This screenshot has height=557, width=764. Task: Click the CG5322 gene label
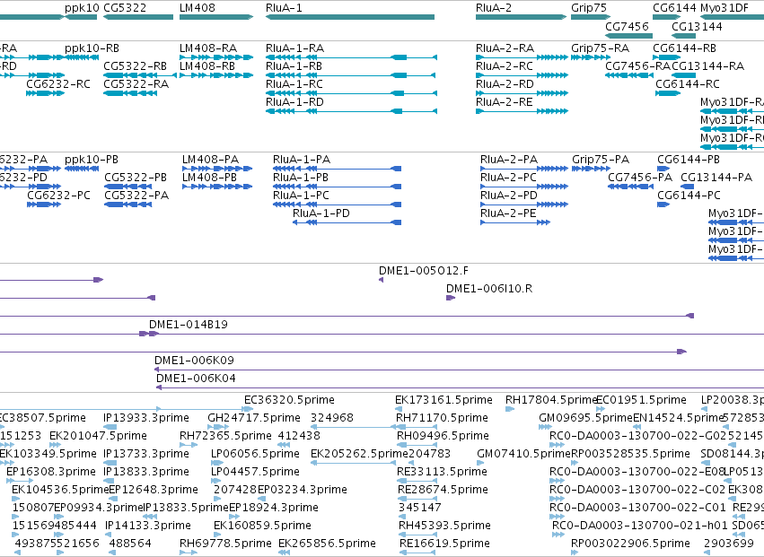tap(125, 8)
